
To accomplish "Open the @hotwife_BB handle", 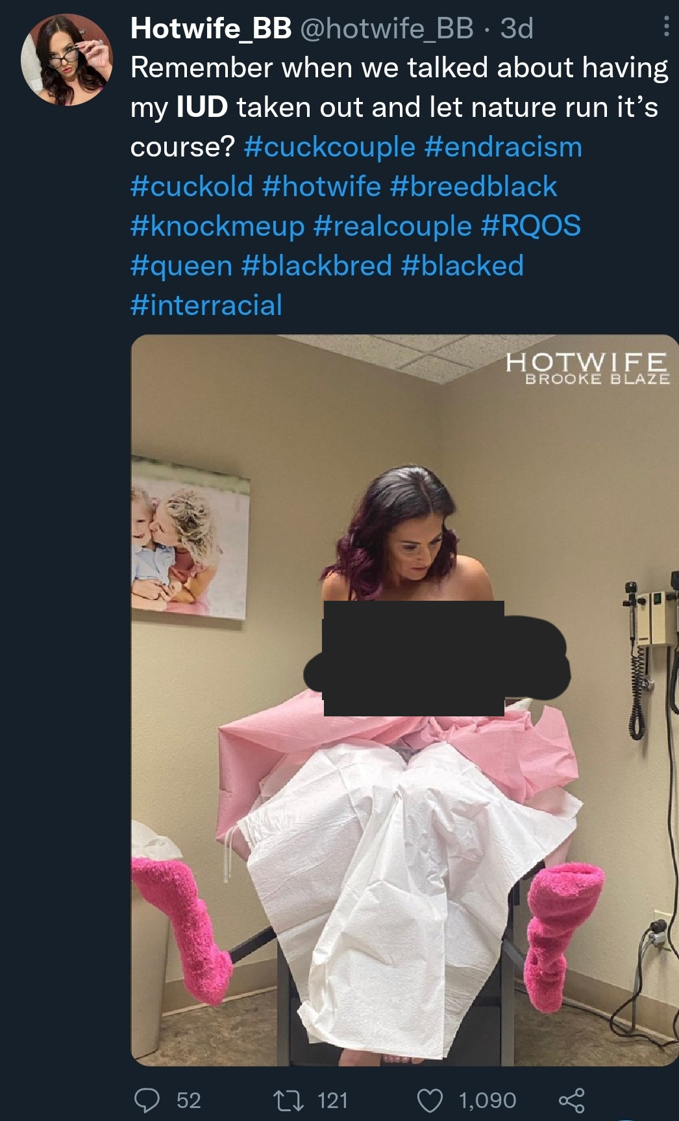I will (386, 28).
